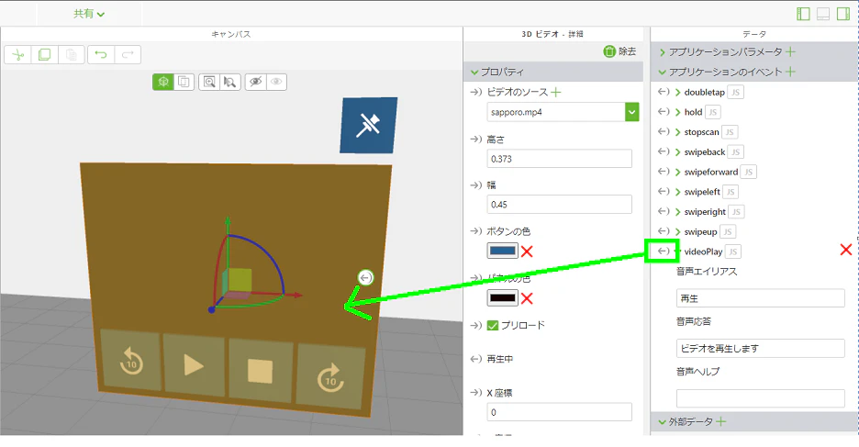The height and width of the screenshot is (447, 859).
Task: Click the Copy icon in canvas toolbar
Action: point(44,55)
